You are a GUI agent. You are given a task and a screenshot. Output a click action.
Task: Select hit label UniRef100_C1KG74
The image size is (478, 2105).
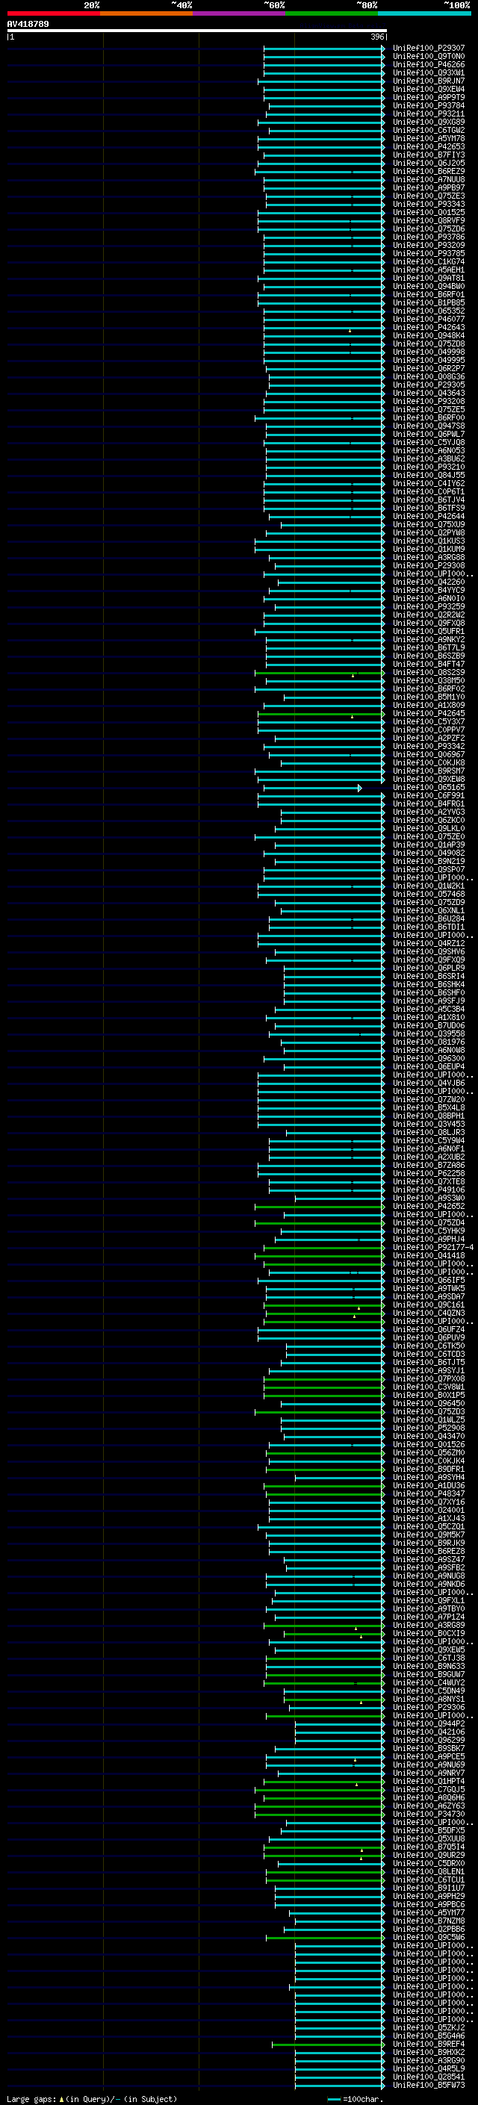[429, 261]
